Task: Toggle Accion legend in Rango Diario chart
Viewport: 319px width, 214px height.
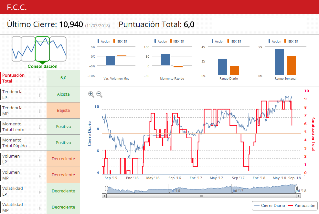Action: point(218,41)
